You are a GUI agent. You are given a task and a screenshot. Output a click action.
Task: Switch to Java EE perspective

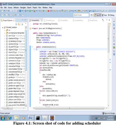tap(98, 15)
